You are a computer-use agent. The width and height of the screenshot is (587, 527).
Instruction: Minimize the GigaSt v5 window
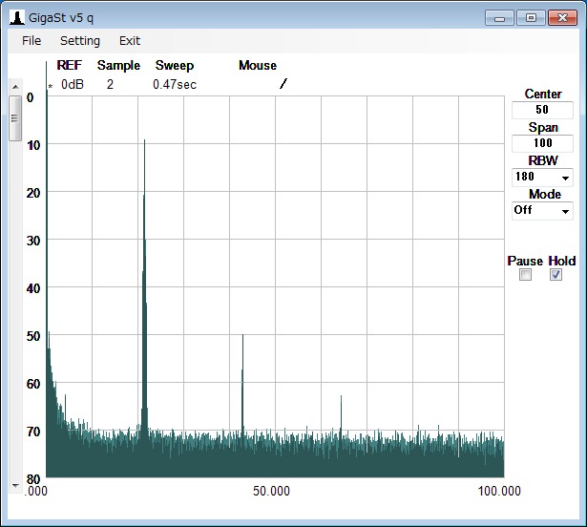[499, 17]
